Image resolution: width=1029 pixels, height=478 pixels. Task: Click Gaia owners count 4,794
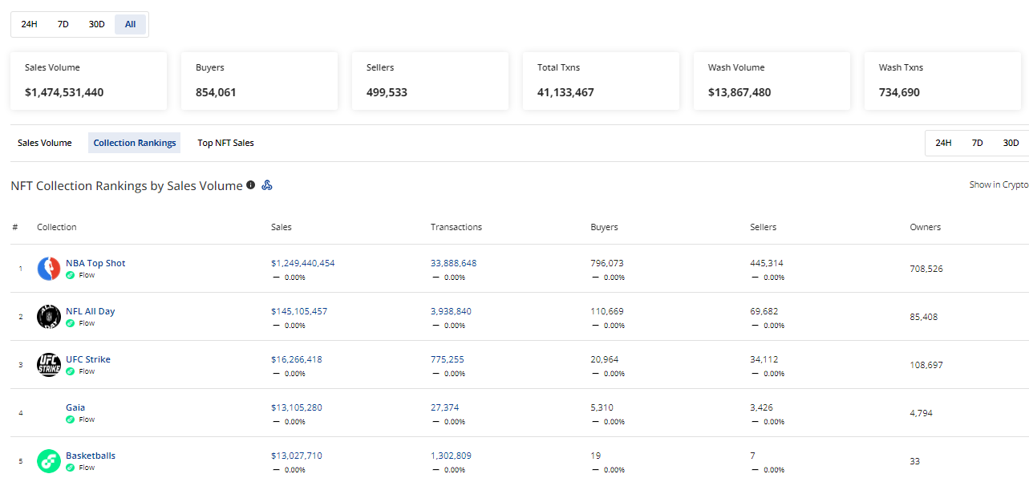tap(922, 413)
